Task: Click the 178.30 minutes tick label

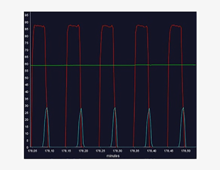Action: tap(117, 150)
